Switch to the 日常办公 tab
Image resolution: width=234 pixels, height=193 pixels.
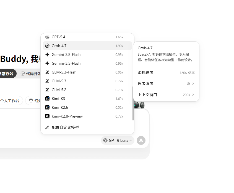pos(8,74)
